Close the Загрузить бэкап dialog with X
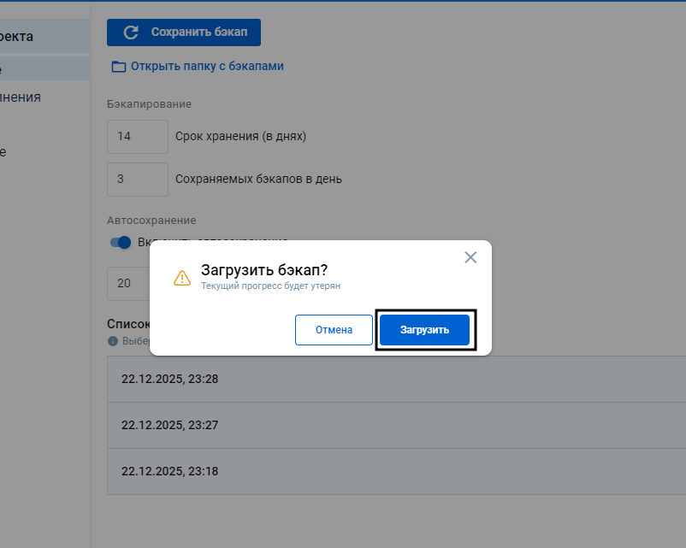This screenshot has height=548, width=686. point(470,257)
